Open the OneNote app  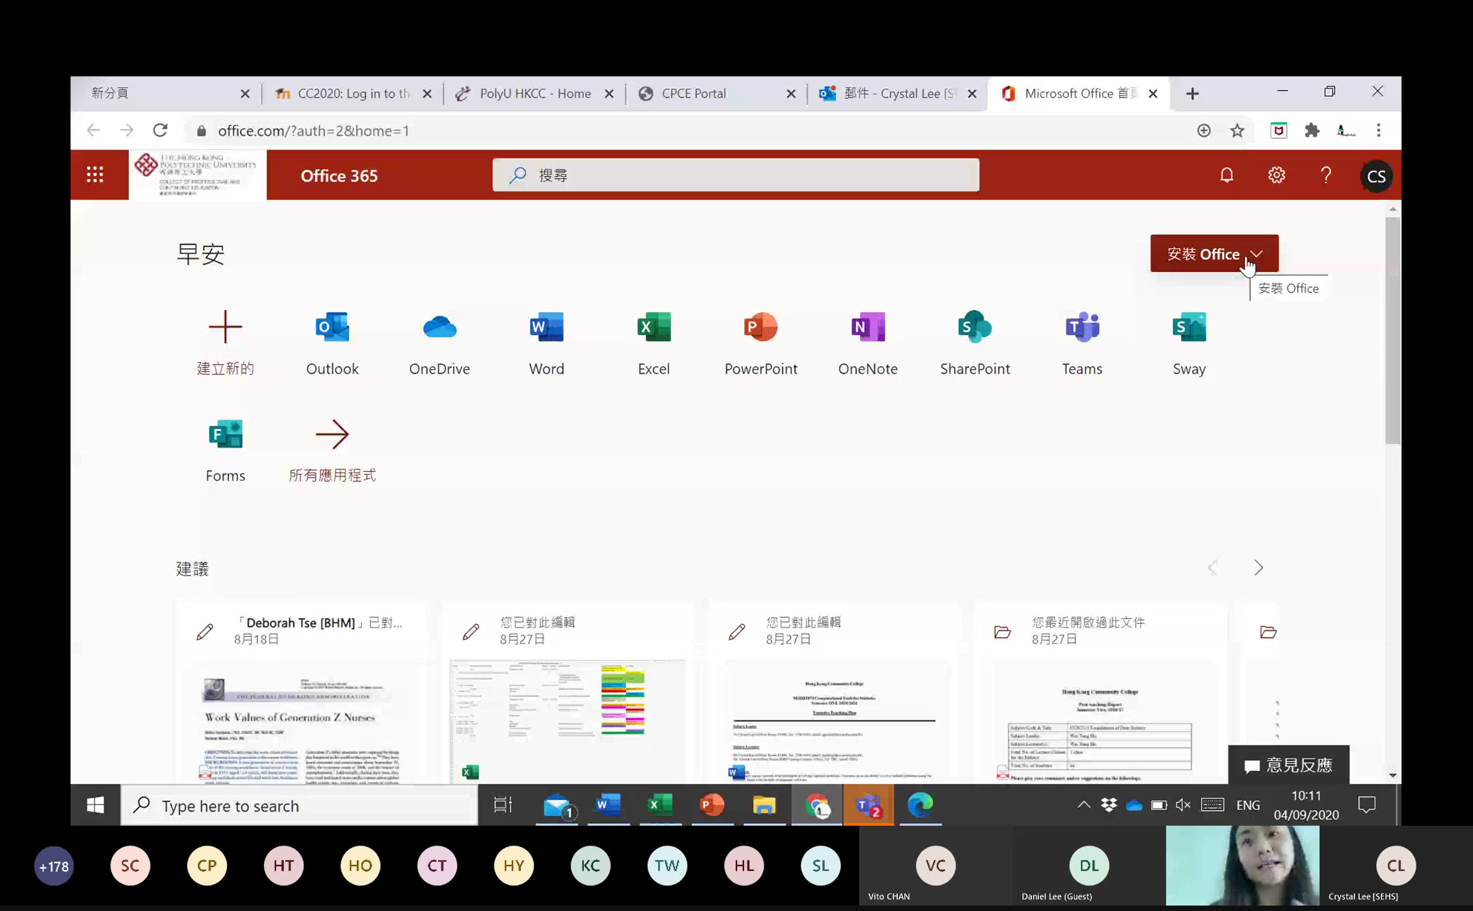pyautogui.click(x=867, y=328)
